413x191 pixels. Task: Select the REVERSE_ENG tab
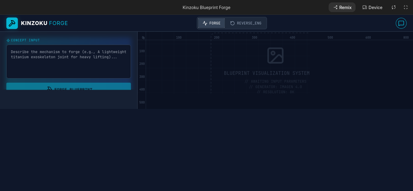point(246,23)
